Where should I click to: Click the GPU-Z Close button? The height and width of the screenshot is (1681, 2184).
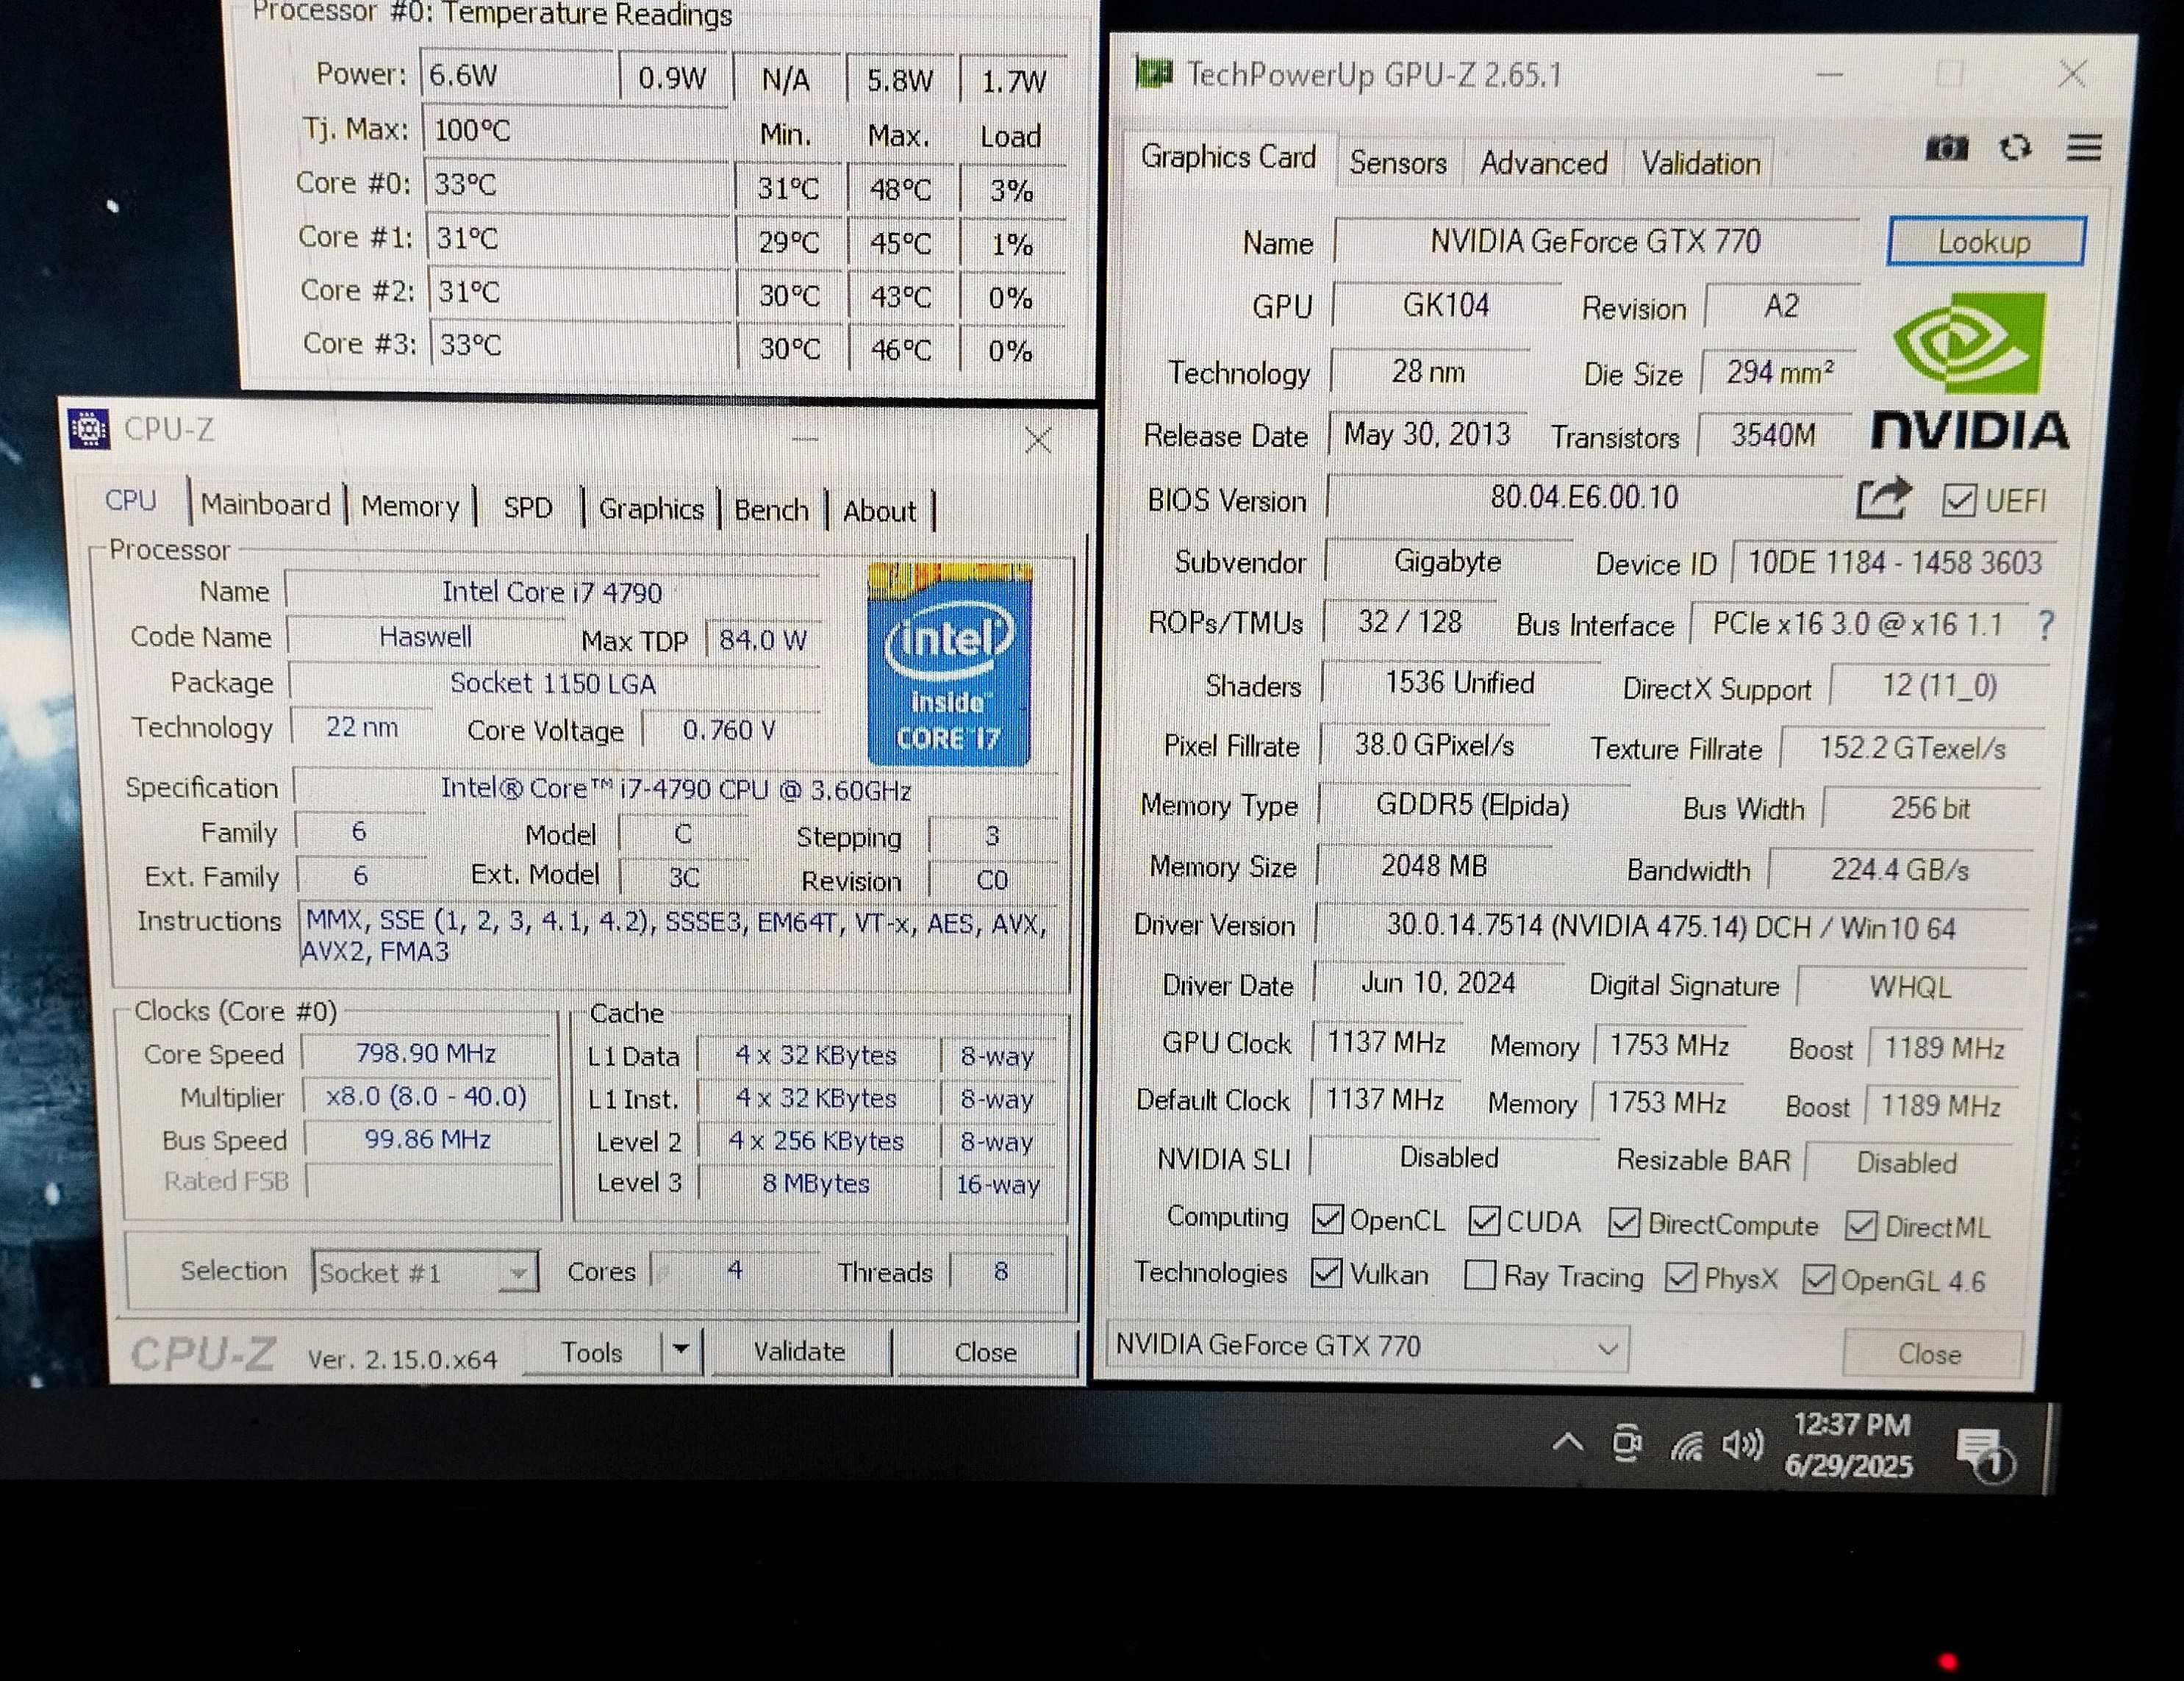[x=1930, y=1354]
